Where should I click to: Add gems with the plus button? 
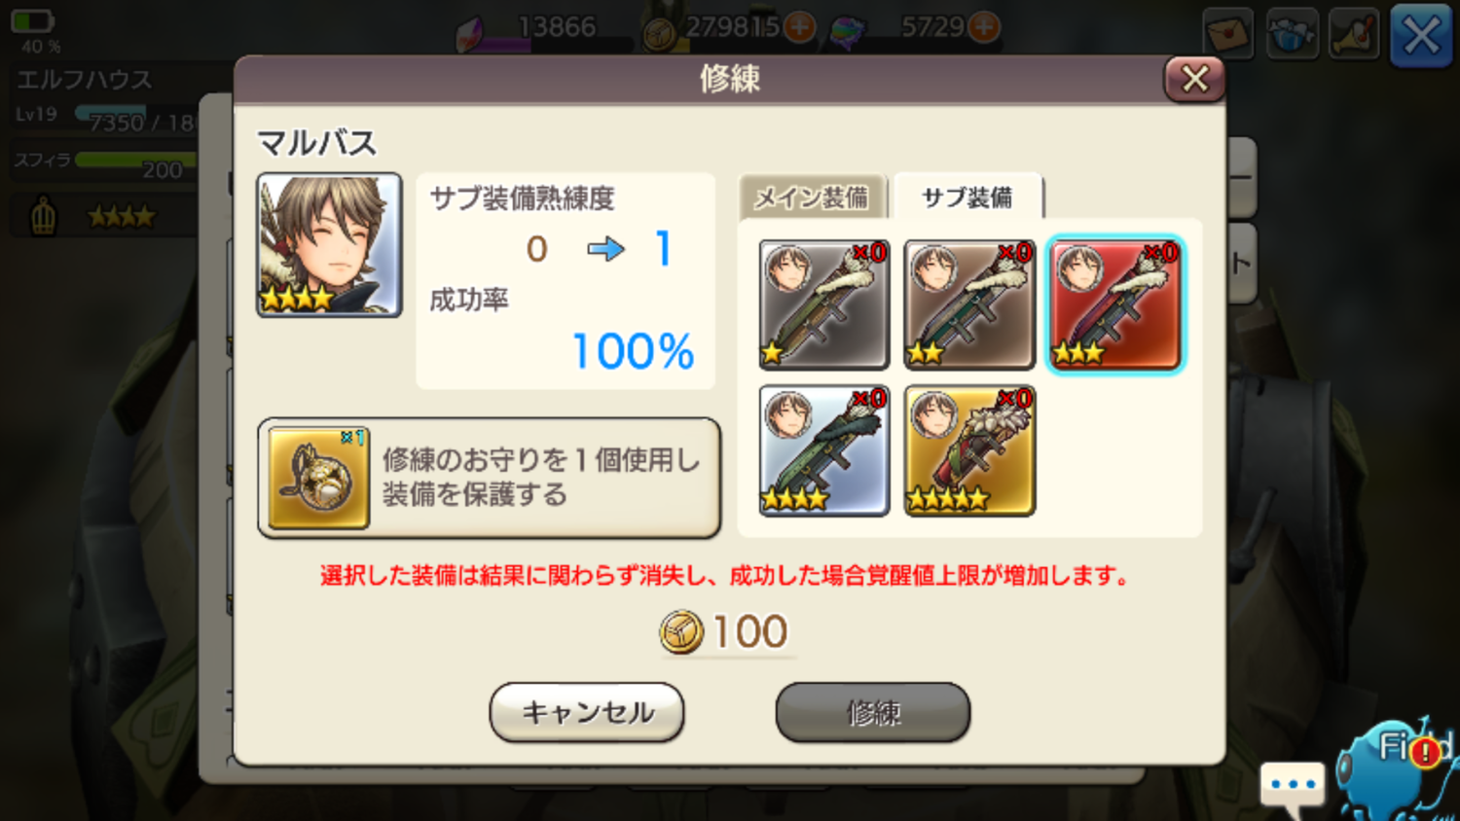[x=984, y=27]
